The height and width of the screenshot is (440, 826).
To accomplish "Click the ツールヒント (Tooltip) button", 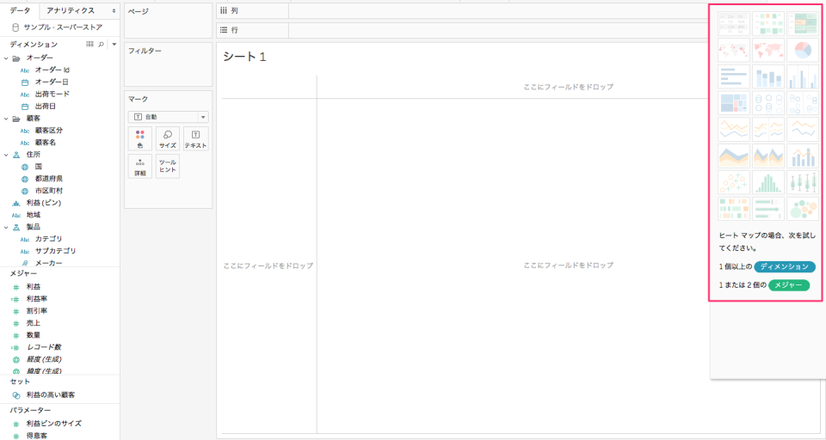I will (168, 167).
